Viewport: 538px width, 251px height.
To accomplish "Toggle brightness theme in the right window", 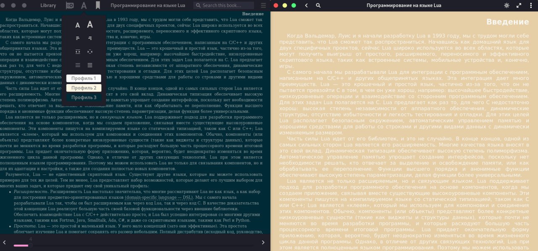I will pos(506,5).
